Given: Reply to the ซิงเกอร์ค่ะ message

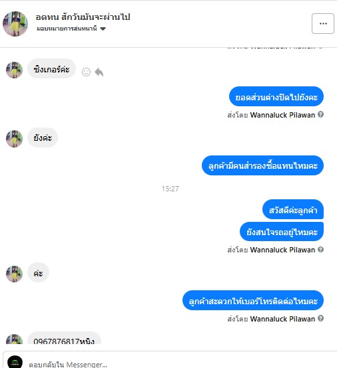Looking at the screenshot, I should (x=99, y=72).
